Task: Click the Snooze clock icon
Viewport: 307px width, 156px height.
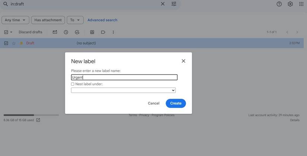Action: pos(66,32)
